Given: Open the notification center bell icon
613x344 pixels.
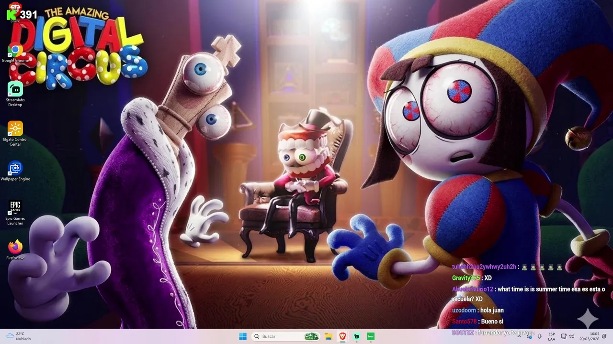Looking at the screenshot, I should [604, 336].
